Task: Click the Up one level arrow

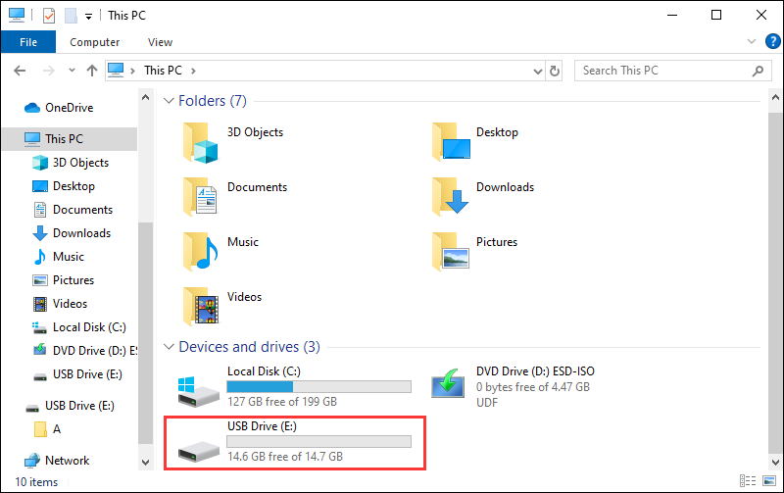Action: point(92,71)
